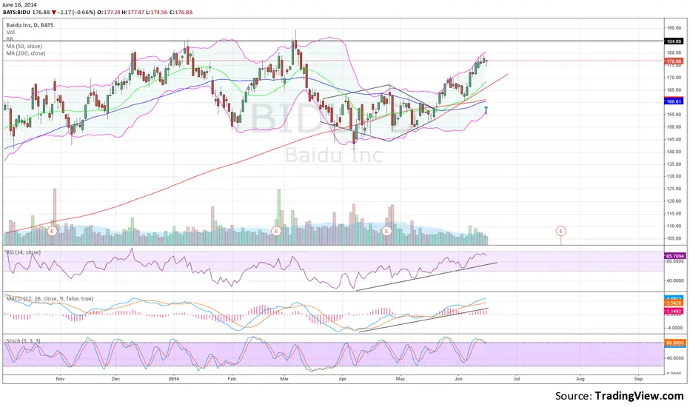
Task: Click the blue 160.61 moving average label
Action: pyautogui.click(x=674, y=101)
